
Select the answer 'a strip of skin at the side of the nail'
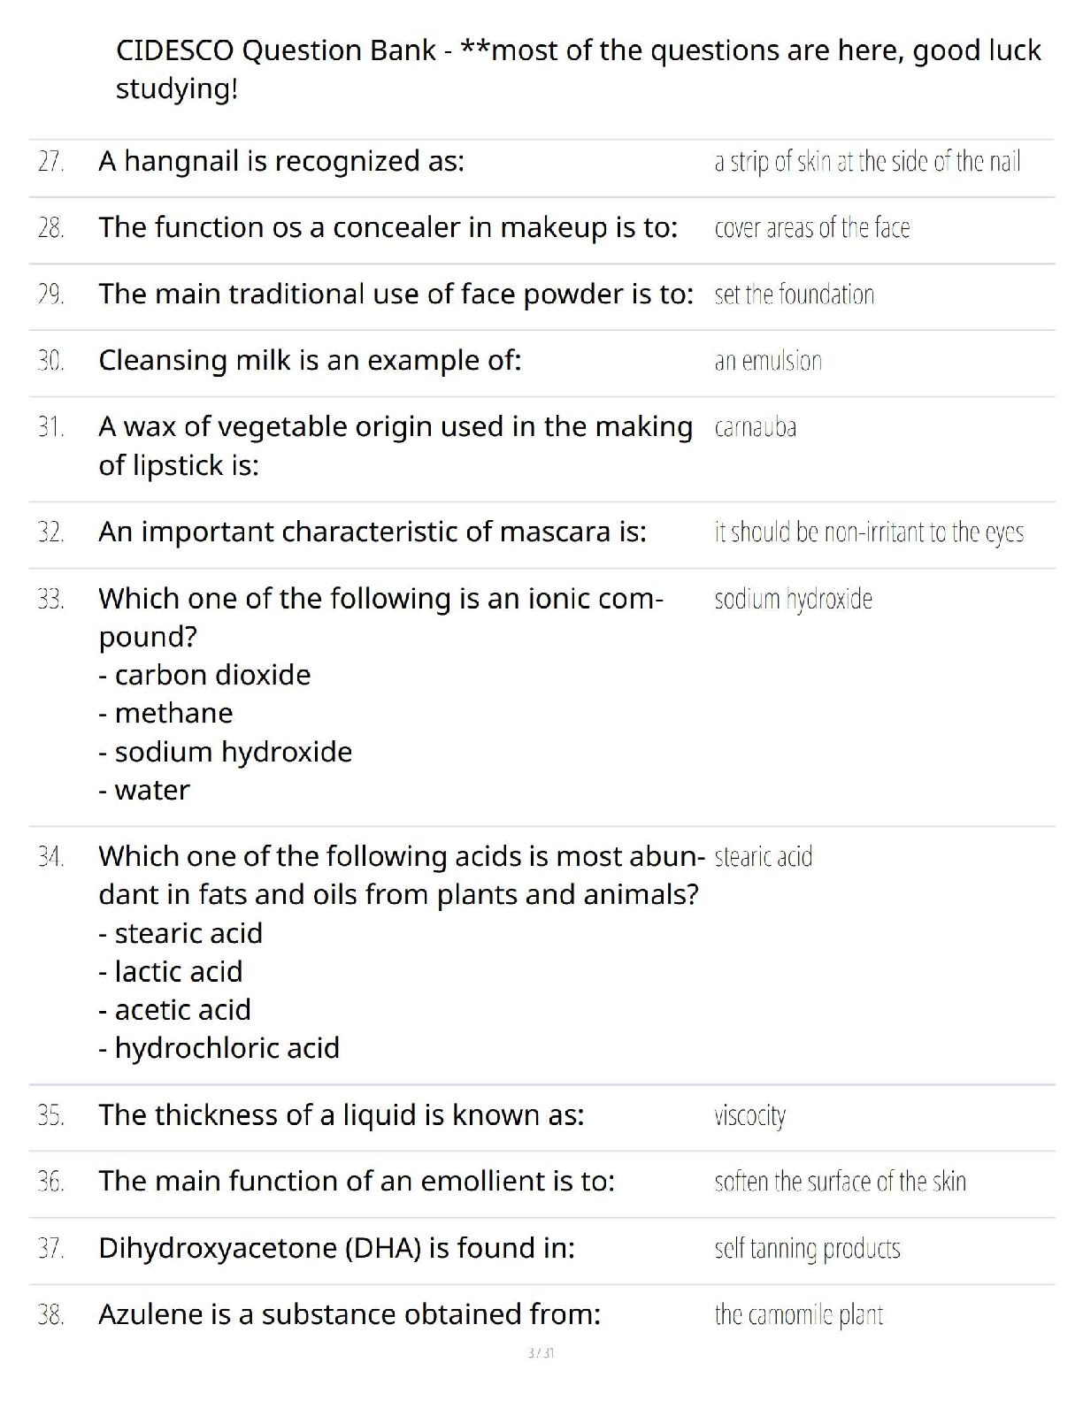point(867,162)
